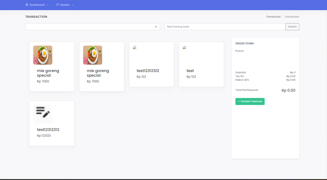
Task: Expand the Master menu chevron
Action: [73, 5]
